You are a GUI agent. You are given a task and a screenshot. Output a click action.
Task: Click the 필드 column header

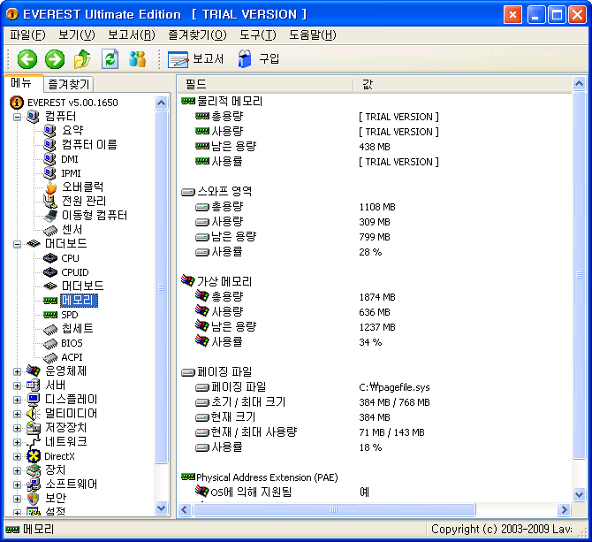pyautogui.click(x=265, y=84)
